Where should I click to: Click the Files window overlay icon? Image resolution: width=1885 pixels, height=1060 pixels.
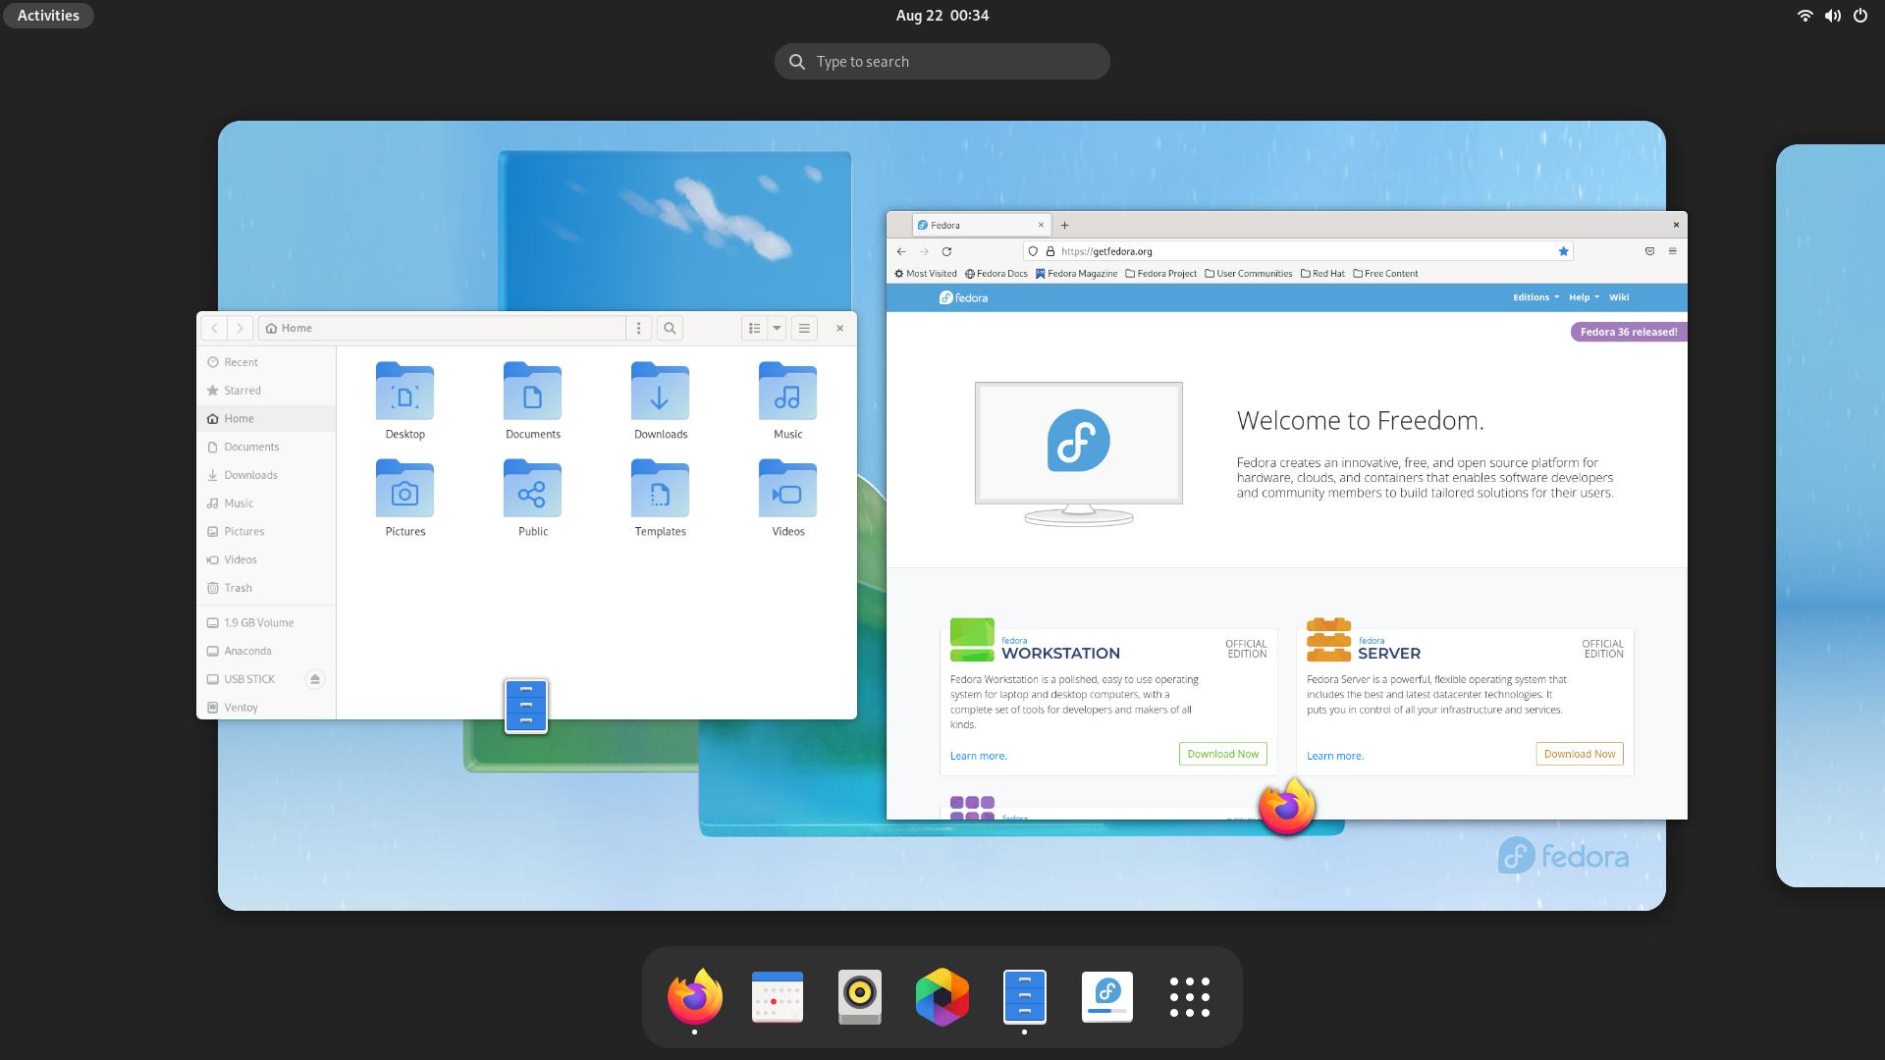coord(526,706)
